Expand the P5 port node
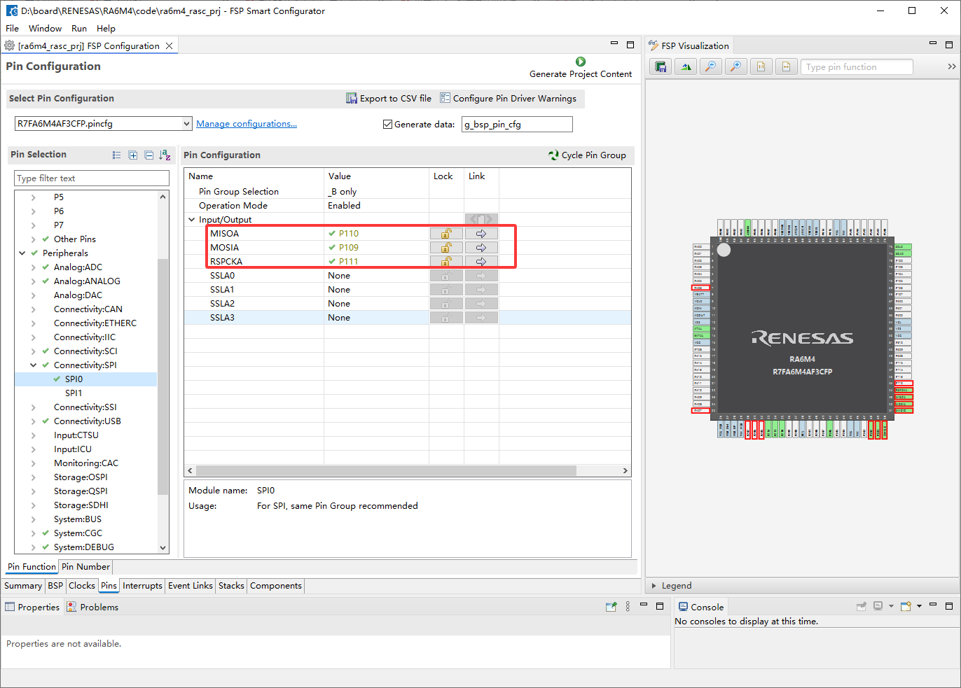Screen dimensions: 961x688 tap(34, 197)
